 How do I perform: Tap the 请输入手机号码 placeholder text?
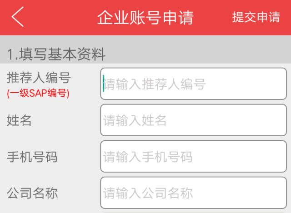tap(148, 157)
